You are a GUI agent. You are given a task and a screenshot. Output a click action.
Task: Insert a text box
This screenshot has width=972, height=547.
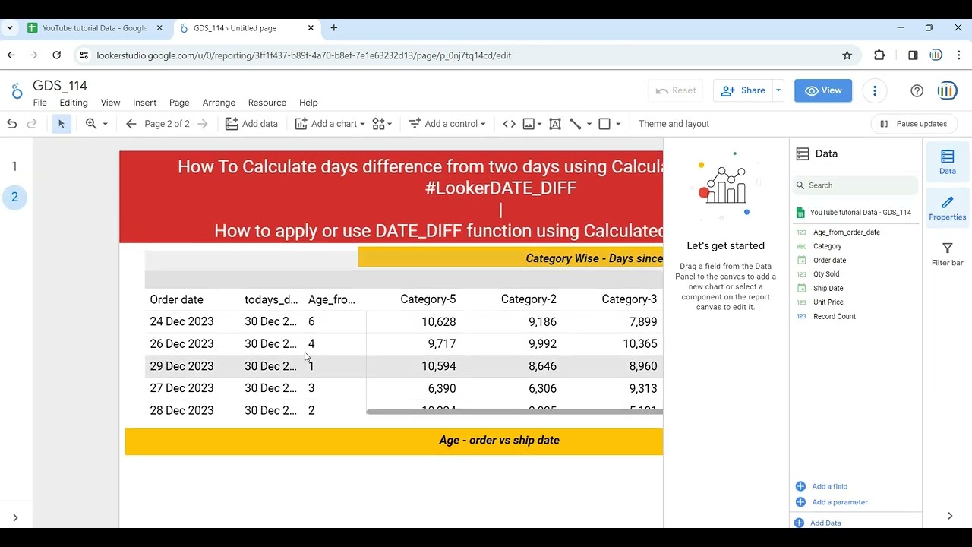pyautogui.click(x=555, y=124)
